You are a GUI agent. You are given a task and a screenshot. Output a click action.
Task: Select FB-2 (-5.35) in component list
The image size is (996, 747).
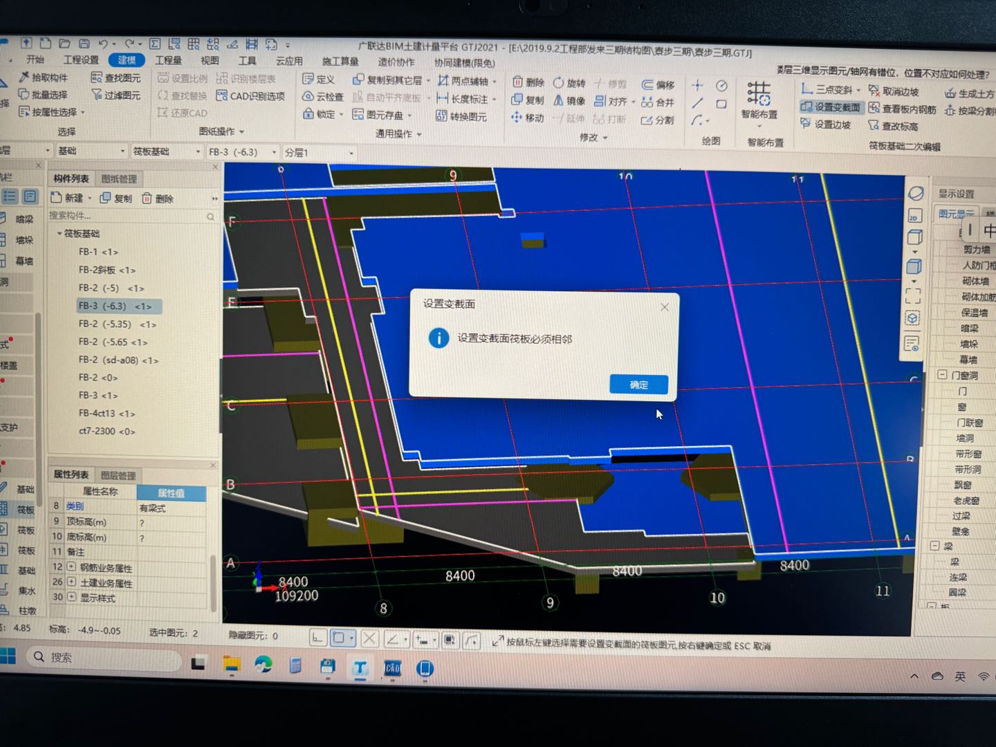click(118, 324)
